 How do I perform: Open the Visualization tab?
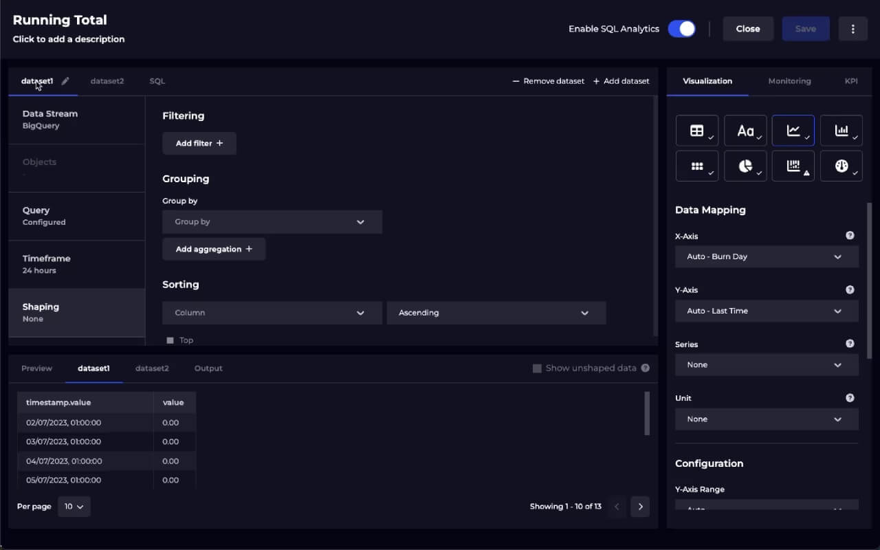point(707,81)
